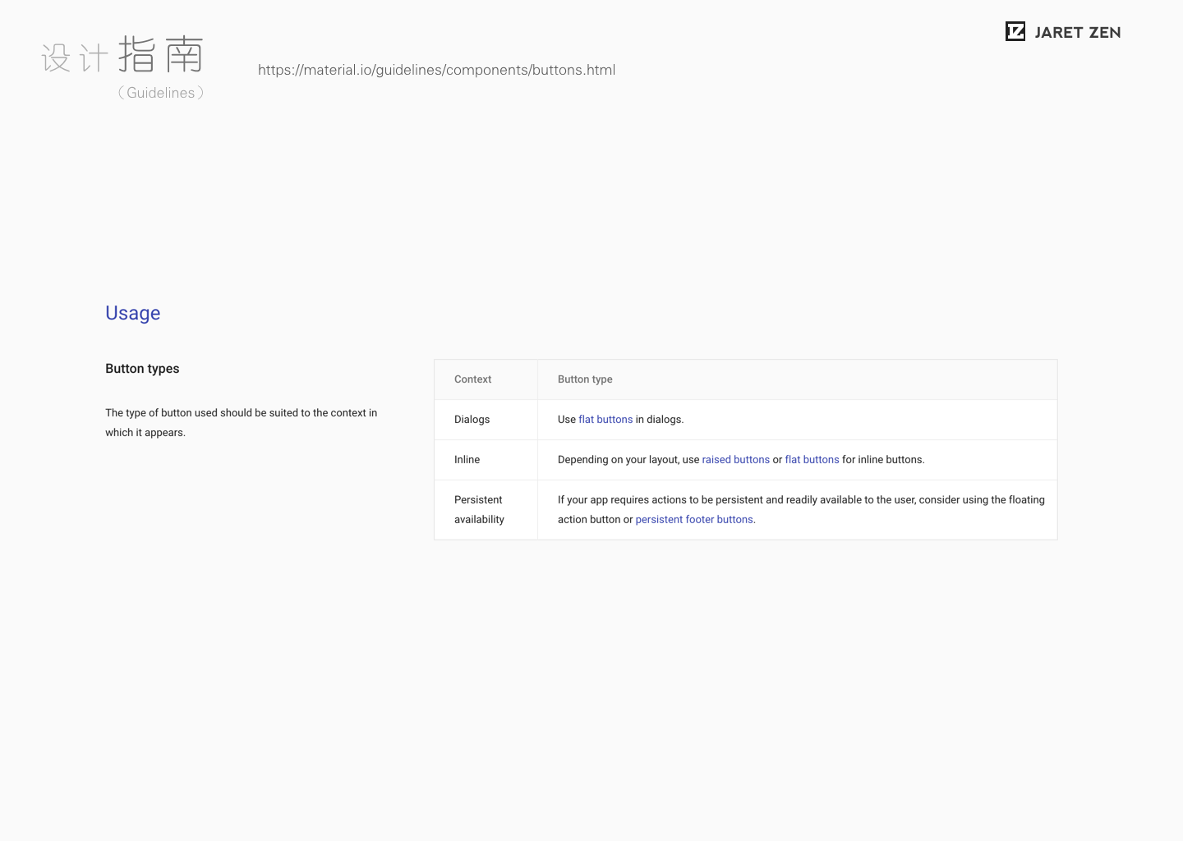This screenshot has height=841, width=1183.
Task: Click the "(Guidelines)" subtitle text
Action: pyautogui.click(x=161, y=93)
